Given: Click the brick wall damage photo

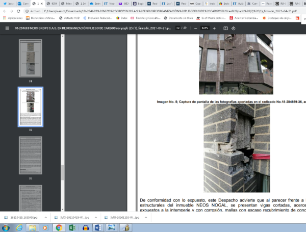Looking at the screenshot, I should (x=237, y=148).
